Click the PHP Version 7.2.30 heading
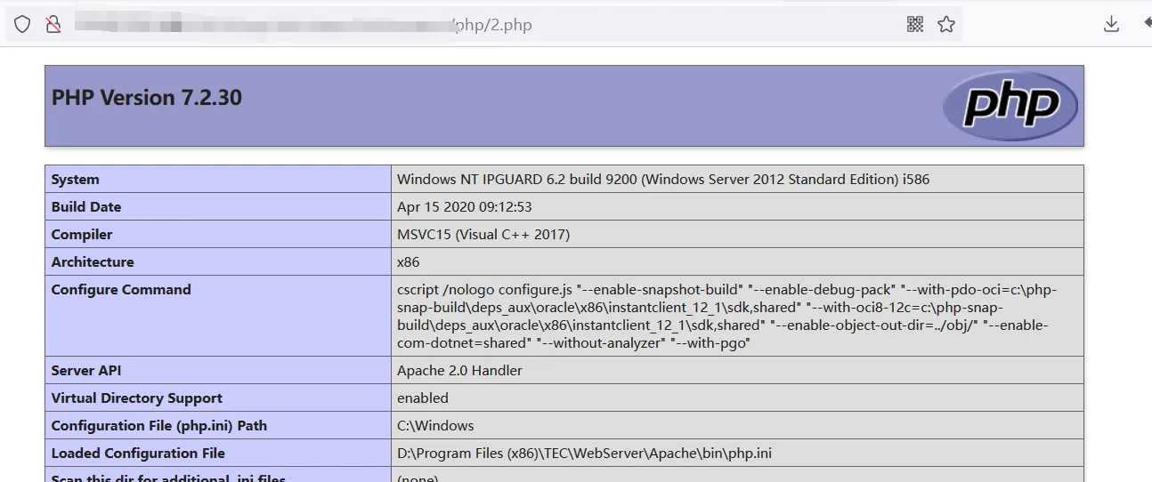The image size is (1152, 482). pyautogui.click(x=147, y=98)
